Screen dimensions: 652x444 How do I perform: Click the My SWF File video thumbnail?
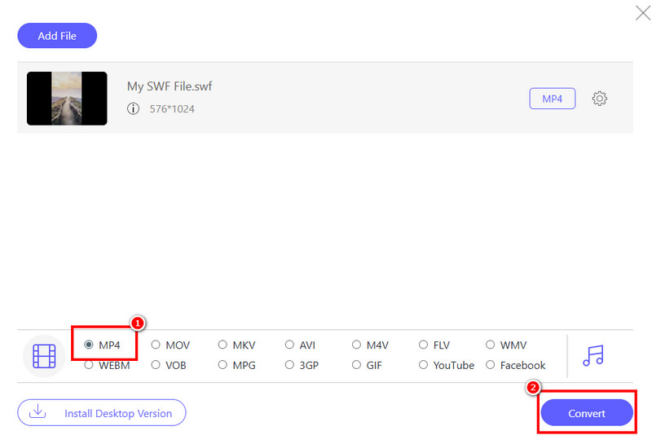click(67, 99)
